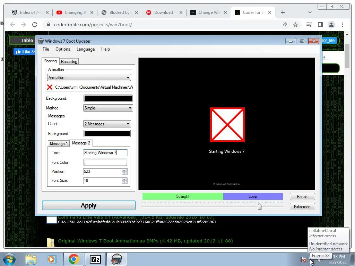Image resolution: width=355 pixels, height=266 pixels.
Task: Click the Font Size value field
Action: pos(103,180)
